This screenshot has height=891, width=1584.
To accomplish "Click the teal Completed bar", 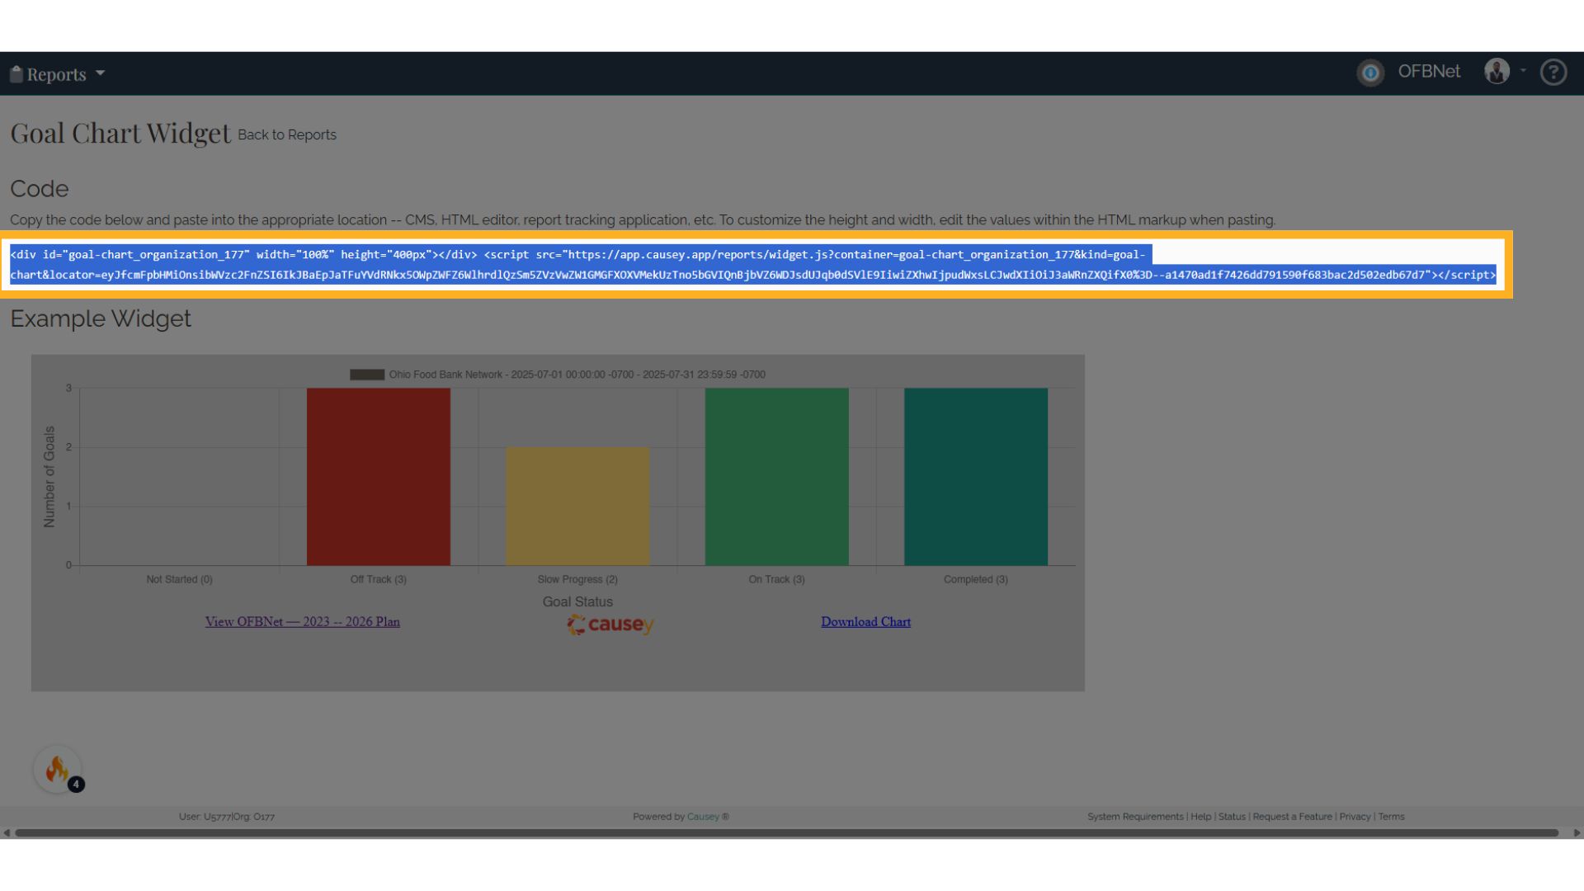I will [x=976, y=477].
